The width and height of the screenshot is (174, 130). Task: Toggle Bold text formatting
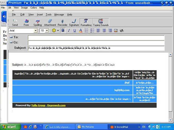tap(63, 31)
